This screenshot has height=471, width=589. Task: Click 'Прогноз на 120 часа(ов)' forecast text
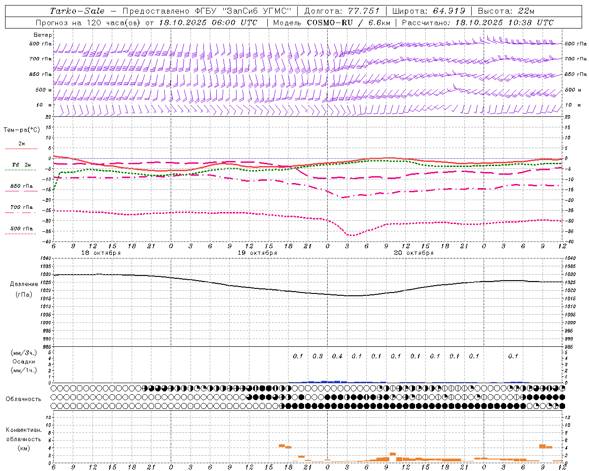(x=89, y=23)
